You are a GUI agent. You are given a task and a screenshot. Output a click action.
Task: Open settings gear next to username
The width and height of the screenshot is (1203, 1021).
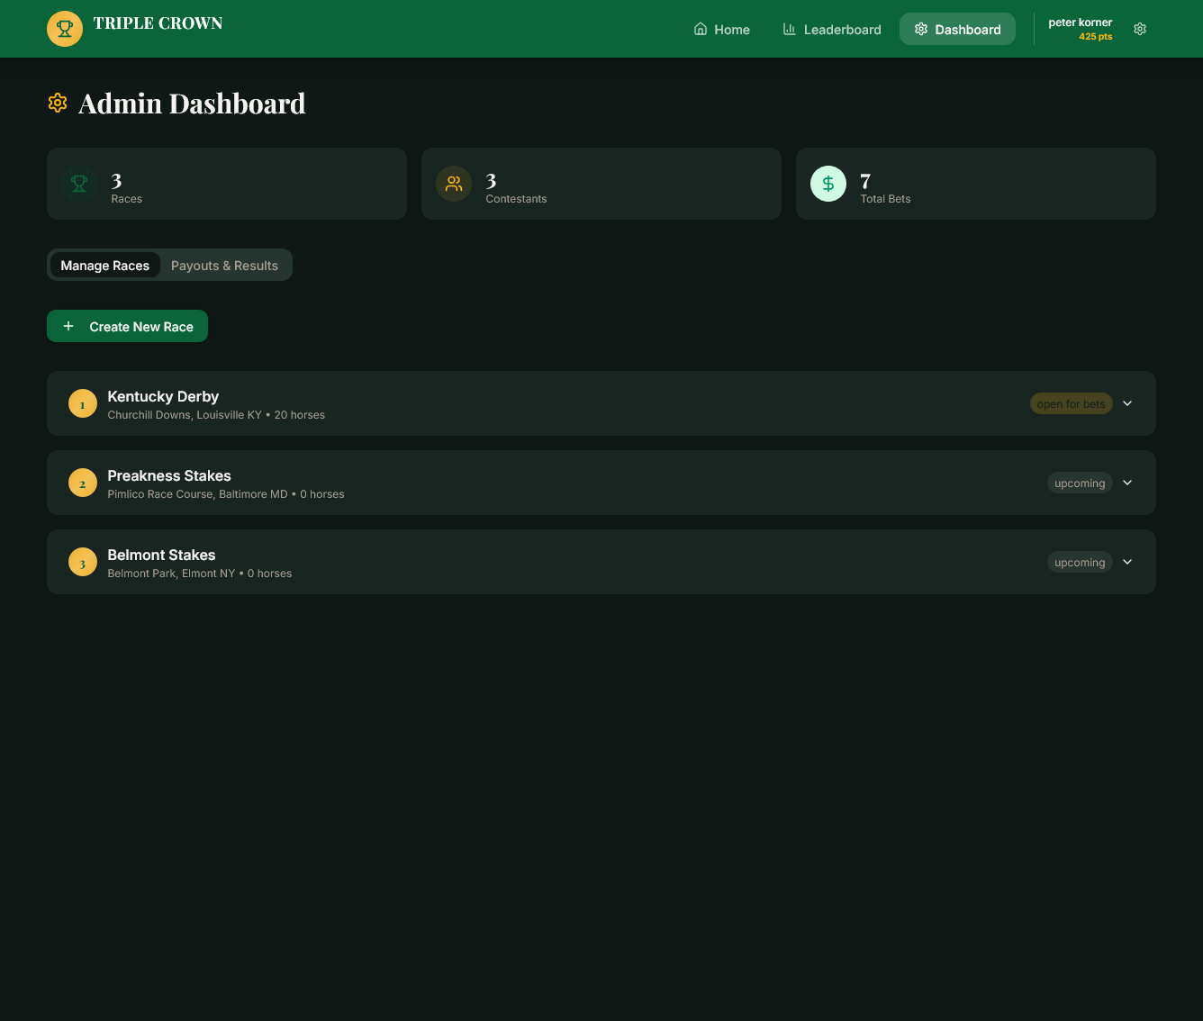[x=1140, y=29]
